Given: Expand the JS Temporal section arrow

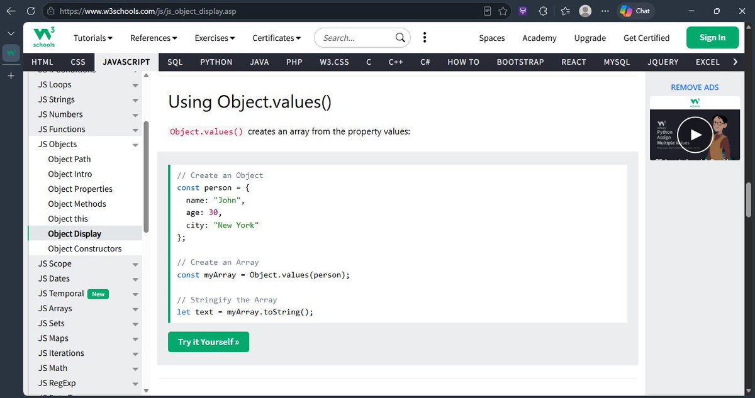Looking at the screenshot, I should pyautogui.click(x=135, y=294).
